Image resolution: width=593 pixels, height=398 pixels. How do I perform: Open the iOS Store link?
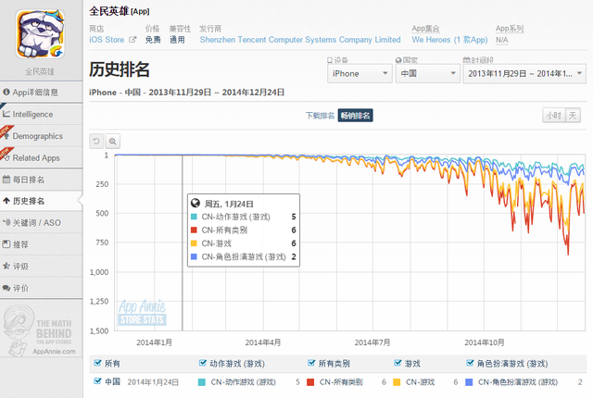click(x=107, y=40)
